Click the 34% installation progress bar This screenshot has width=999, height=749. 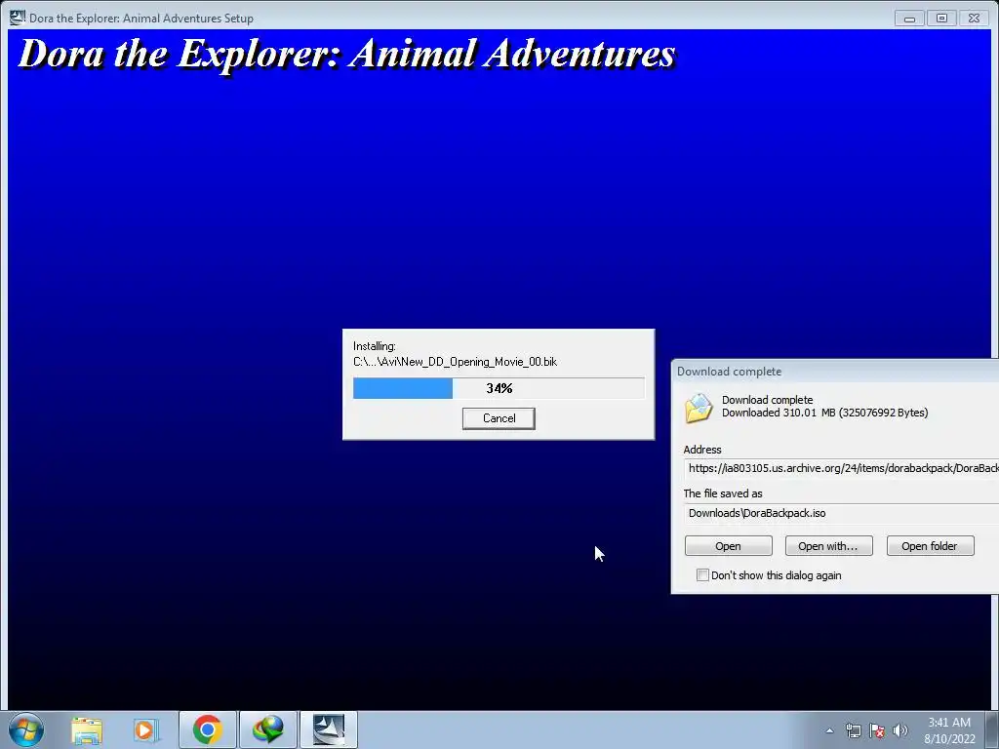(499, 388)
